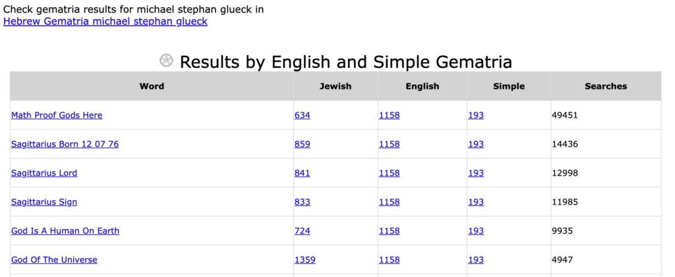This screenshot has width=675, height=277.
Task: Open Sagittarius Born 12 07 76 entry
Action: click(x=65, y=144)
